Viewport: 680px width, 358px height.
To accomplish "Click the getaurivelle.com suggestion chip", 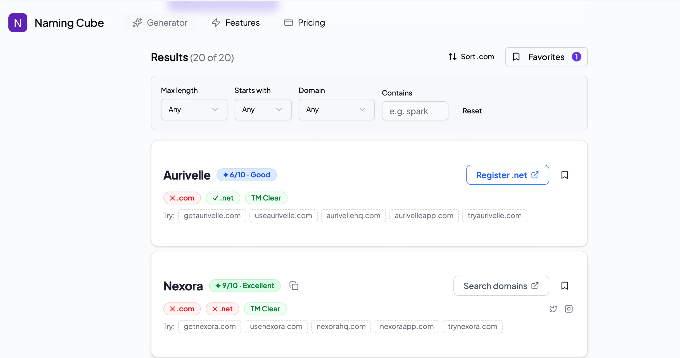I will (x=212, y=216).
